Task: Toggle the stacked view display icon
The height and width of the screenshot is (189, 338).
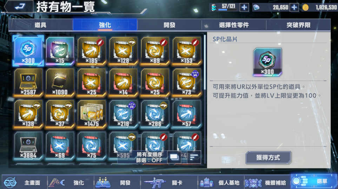Action: point(174,157)
